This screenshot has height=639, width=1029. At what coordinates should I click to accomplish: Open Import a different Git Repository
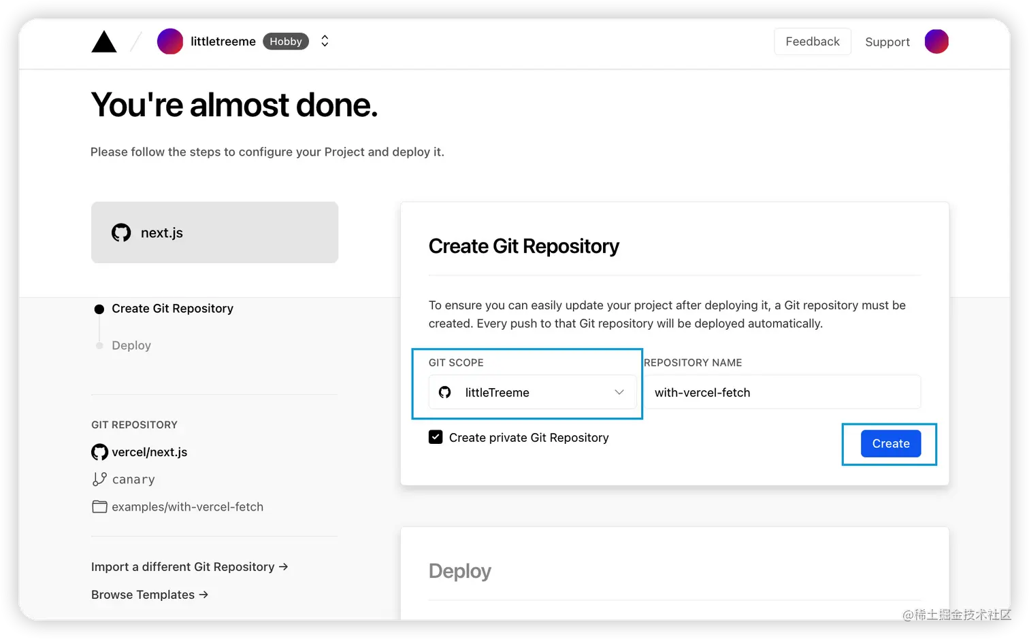point(190,566)
